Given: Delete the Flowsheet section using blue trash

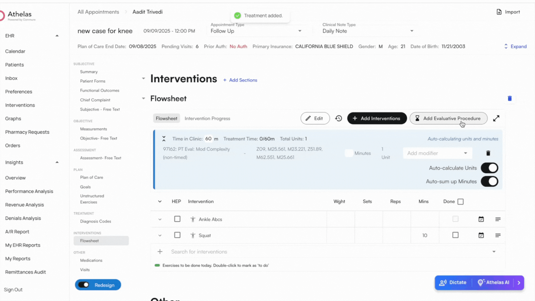Looking at the screenshot, I should [510, 98].
